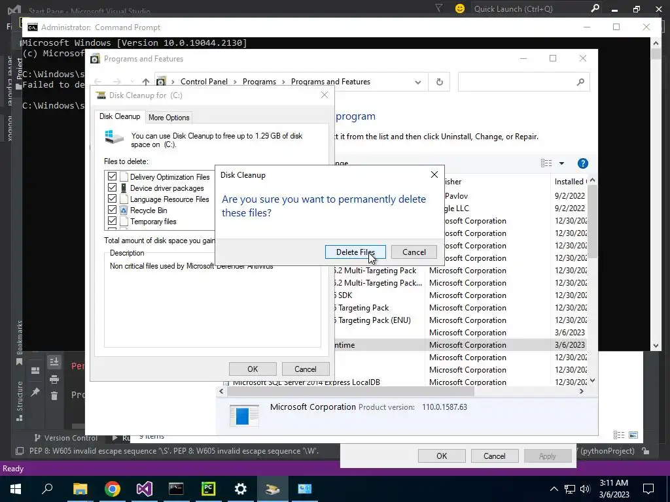This screenshot has height=502, width=670.
Task: Click the search box in Programs and Features
Action: [523, 82]
